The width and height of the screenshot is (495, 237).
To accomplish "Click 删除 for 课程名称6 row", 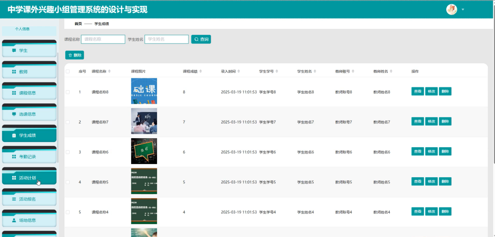I will click(445, 151).
